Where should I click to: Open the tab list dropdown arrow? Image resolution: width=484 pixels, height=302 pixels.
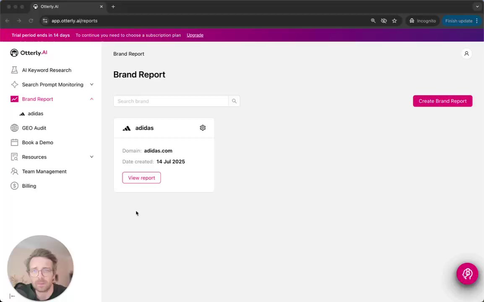(477, 6)
